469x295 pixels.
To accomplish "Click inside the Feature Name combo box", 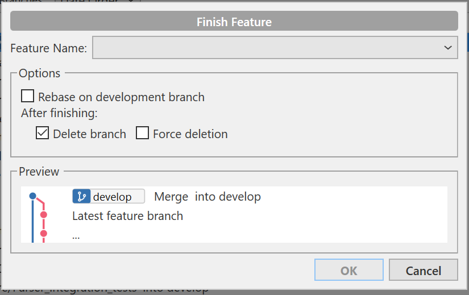I will pos(275,48).
